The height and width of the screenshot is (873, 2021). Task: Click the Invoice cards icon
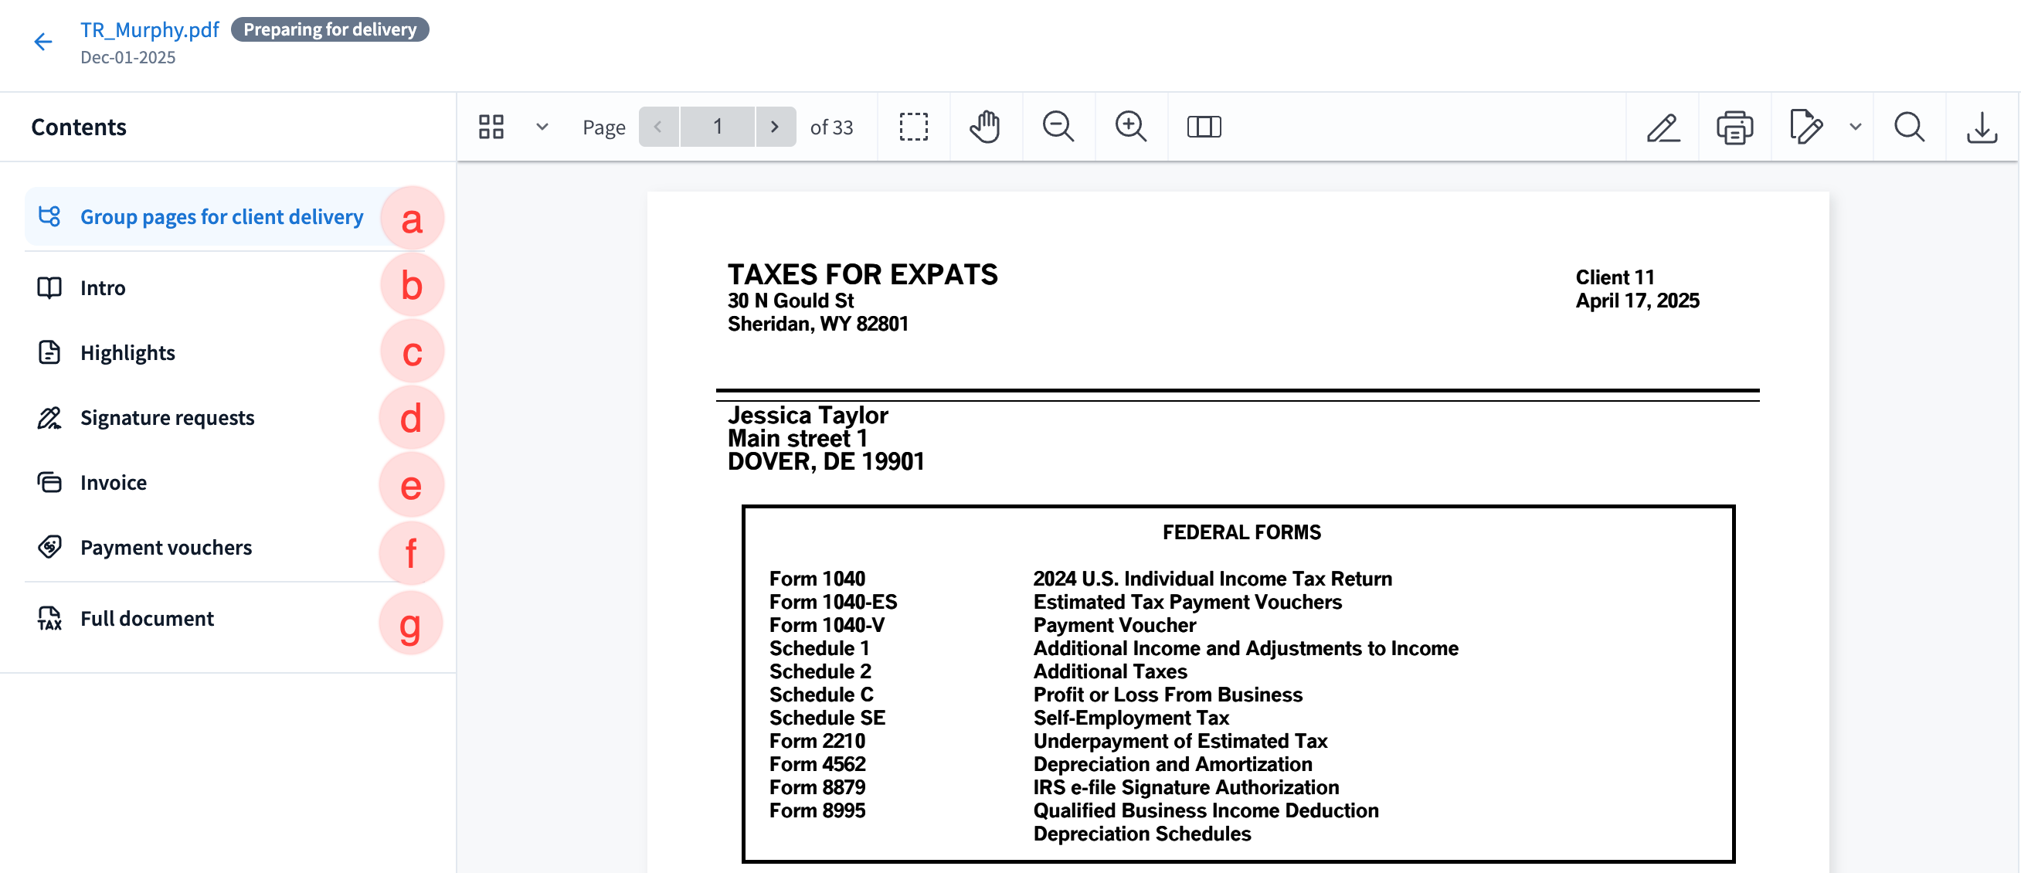49,482
